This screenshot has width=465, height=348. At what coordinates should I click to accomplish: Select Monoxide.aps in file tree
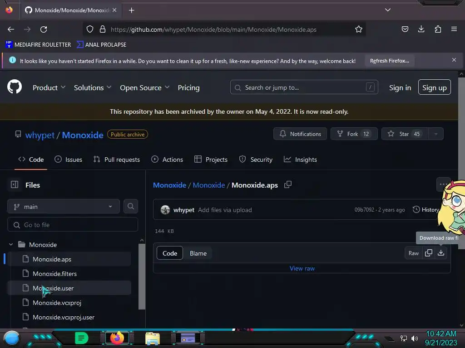point(69,259)
